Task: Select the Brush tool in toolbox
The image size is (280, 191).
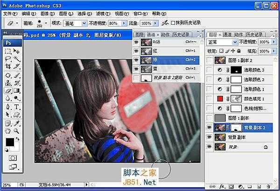Action: point(17,75)
